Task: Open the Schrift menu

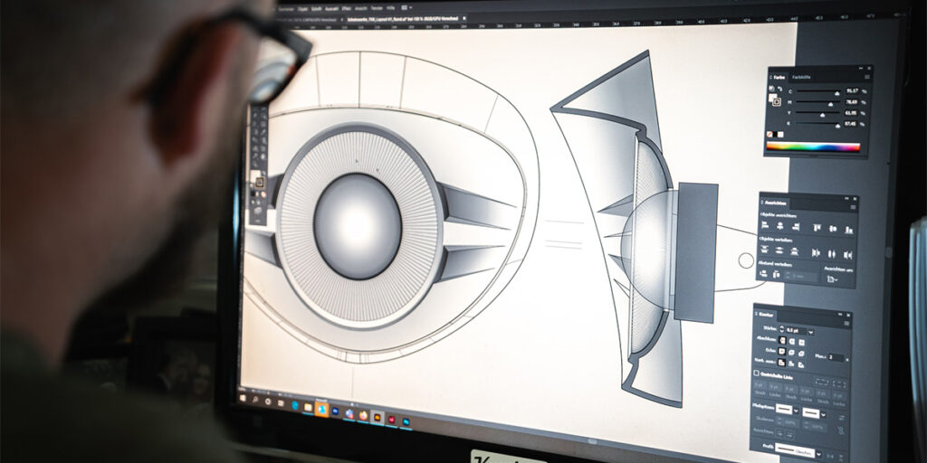Action: [316, 9]
